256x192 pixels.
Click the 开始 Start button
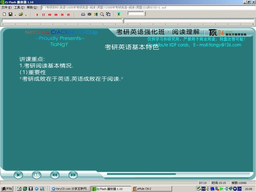click(6, 189)
